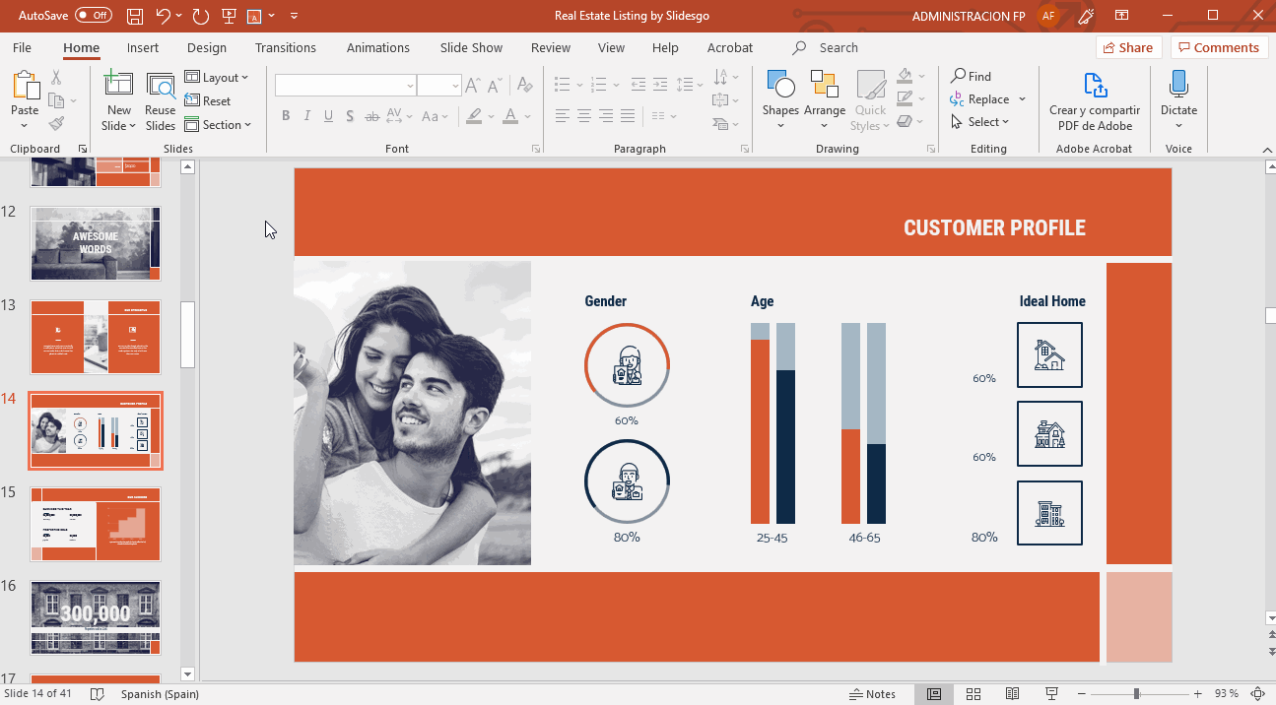Toggle Italic text formatting

click(307, 116)
